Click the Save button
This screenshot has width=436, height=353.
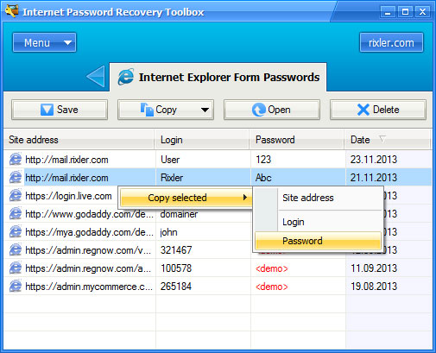60,110
